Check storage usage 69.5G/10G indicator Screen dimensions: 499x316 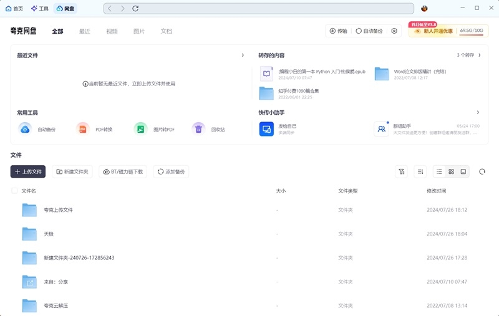coord(472,31)
